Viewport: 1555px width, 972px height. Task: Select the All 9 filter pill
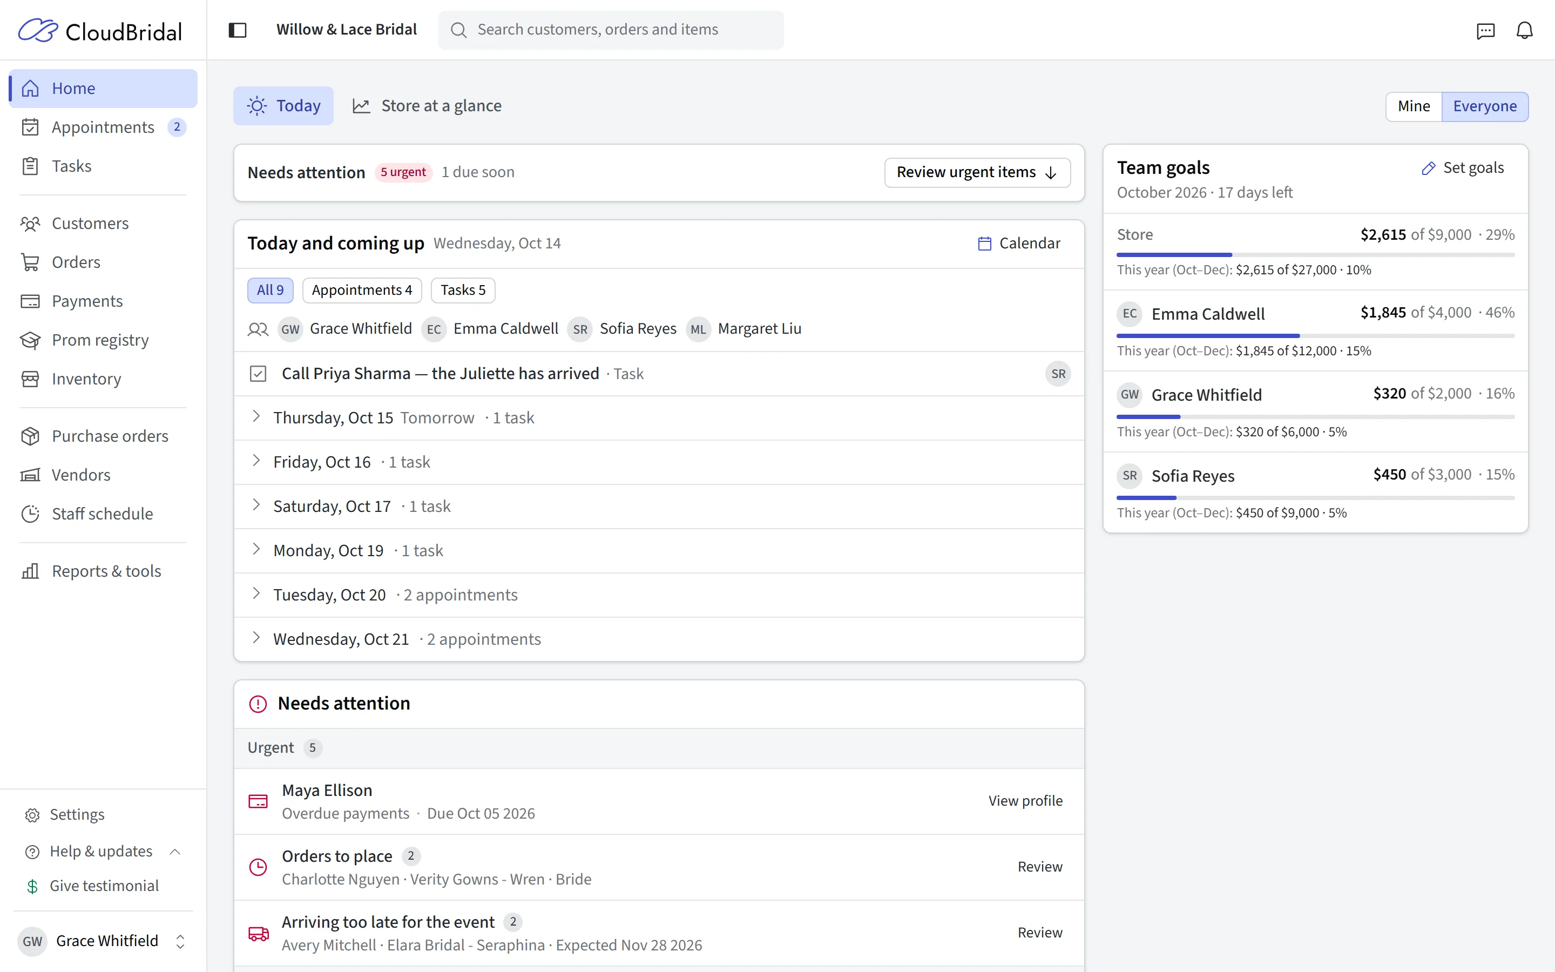point(270,290)
